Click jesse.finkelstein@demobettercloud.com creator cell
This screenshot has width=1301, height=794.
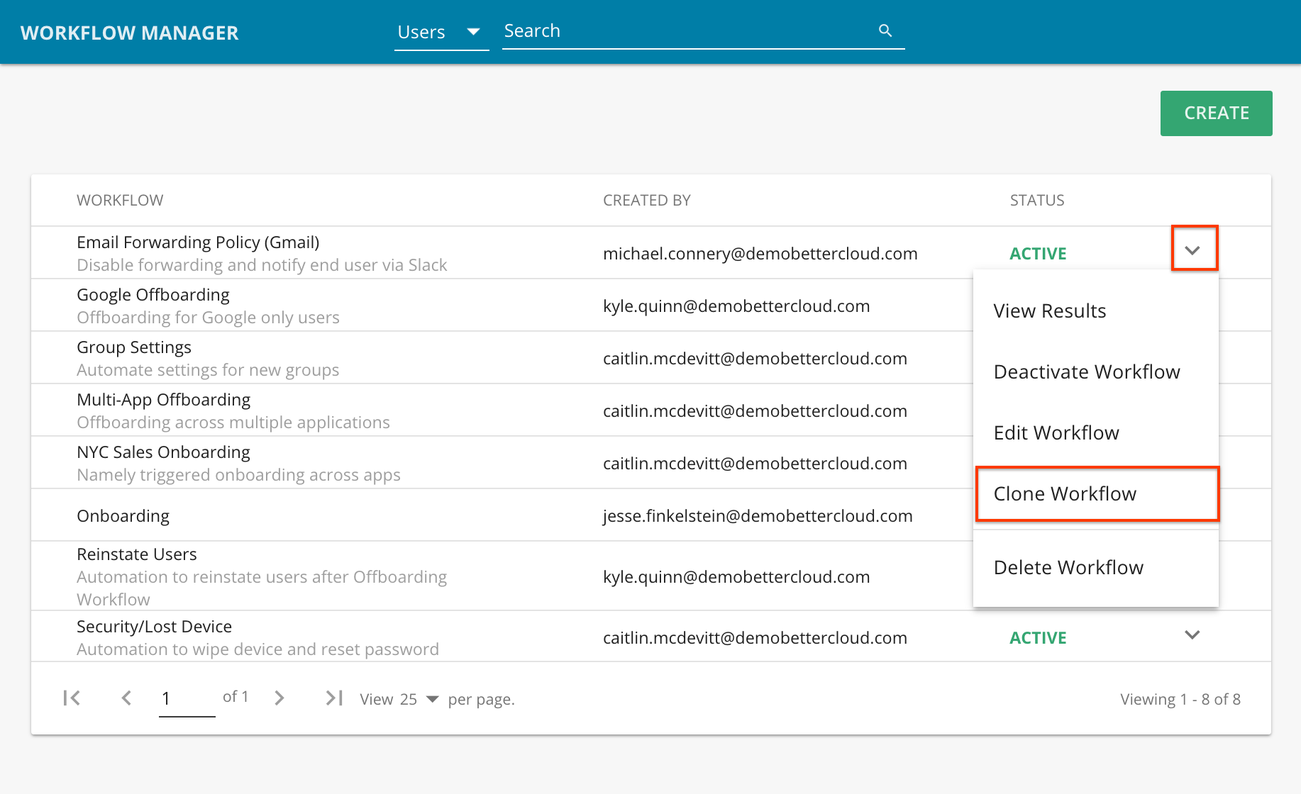coord(758,516)
